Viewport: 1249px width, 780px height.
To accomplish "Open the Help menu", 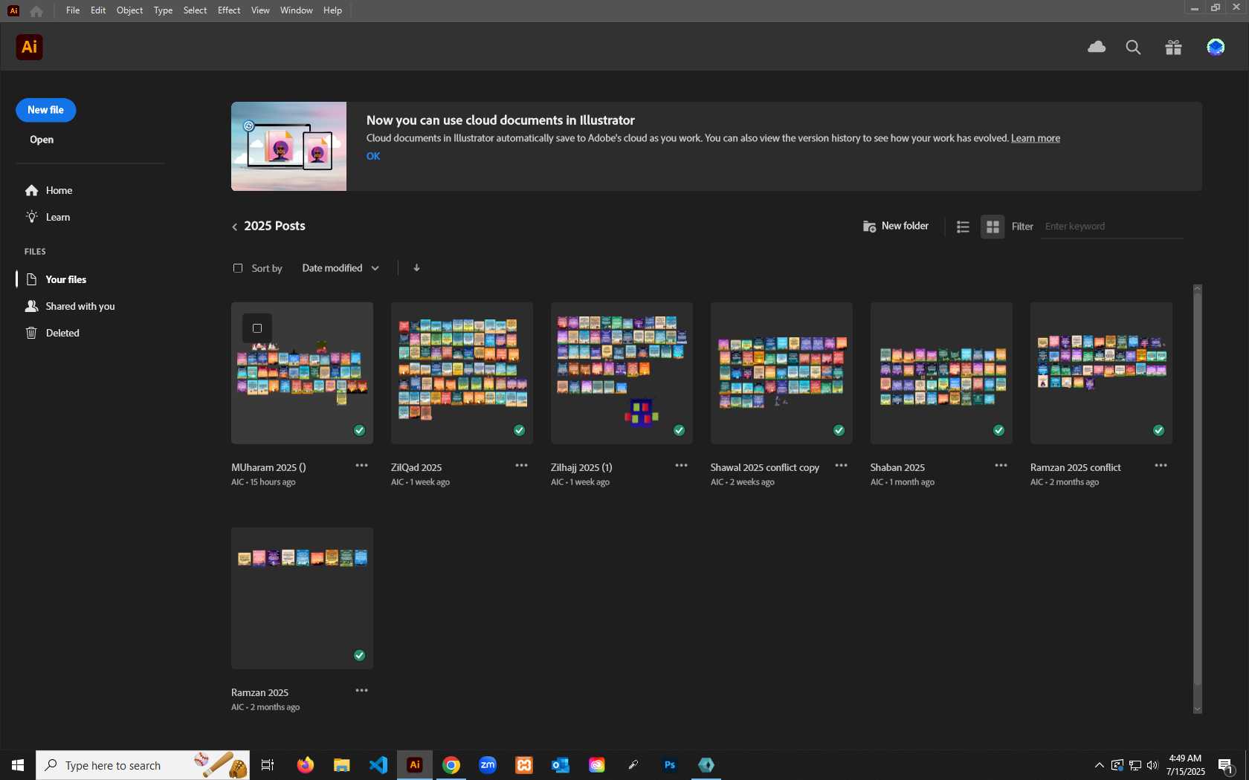I will (x=332, y=10).
